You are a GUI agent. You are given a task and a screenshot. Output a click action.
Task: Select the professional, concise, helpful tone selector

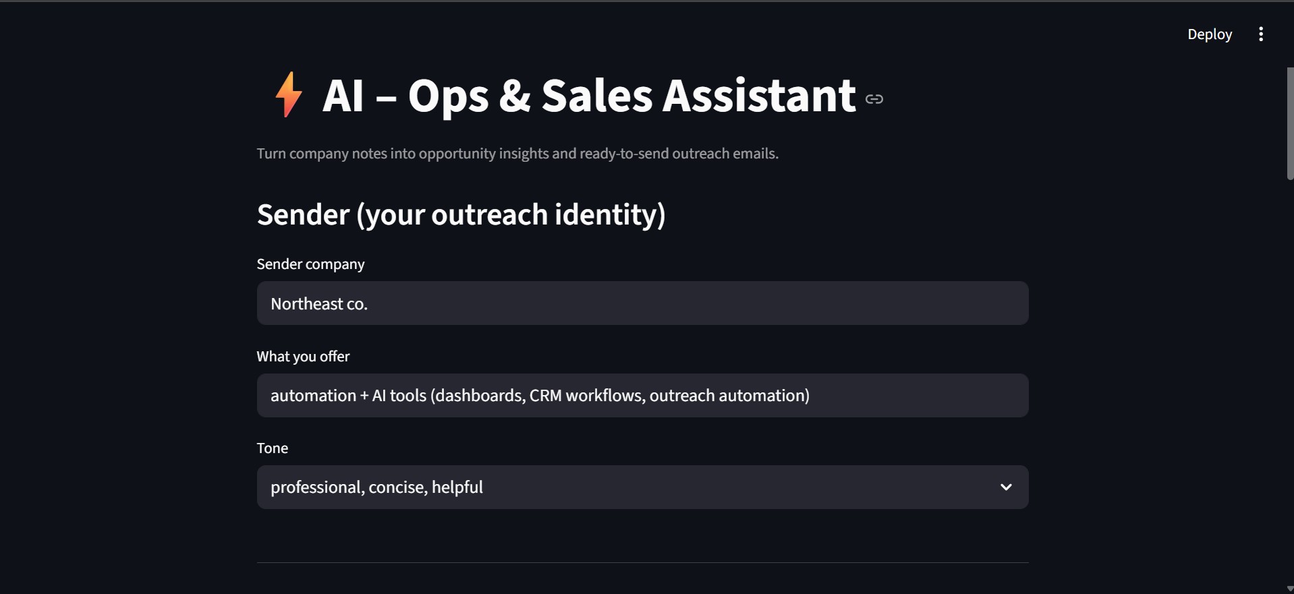[641, 487]
